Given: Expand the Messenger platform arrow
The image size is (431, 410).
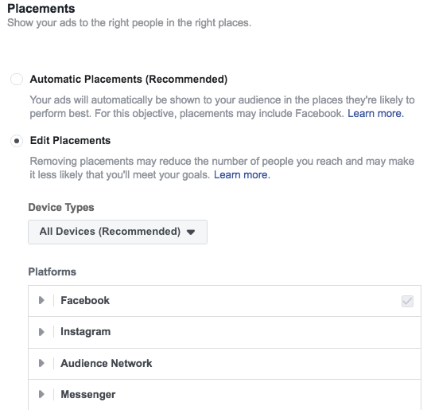Looking at the screenshot, I should pos(41,394).
